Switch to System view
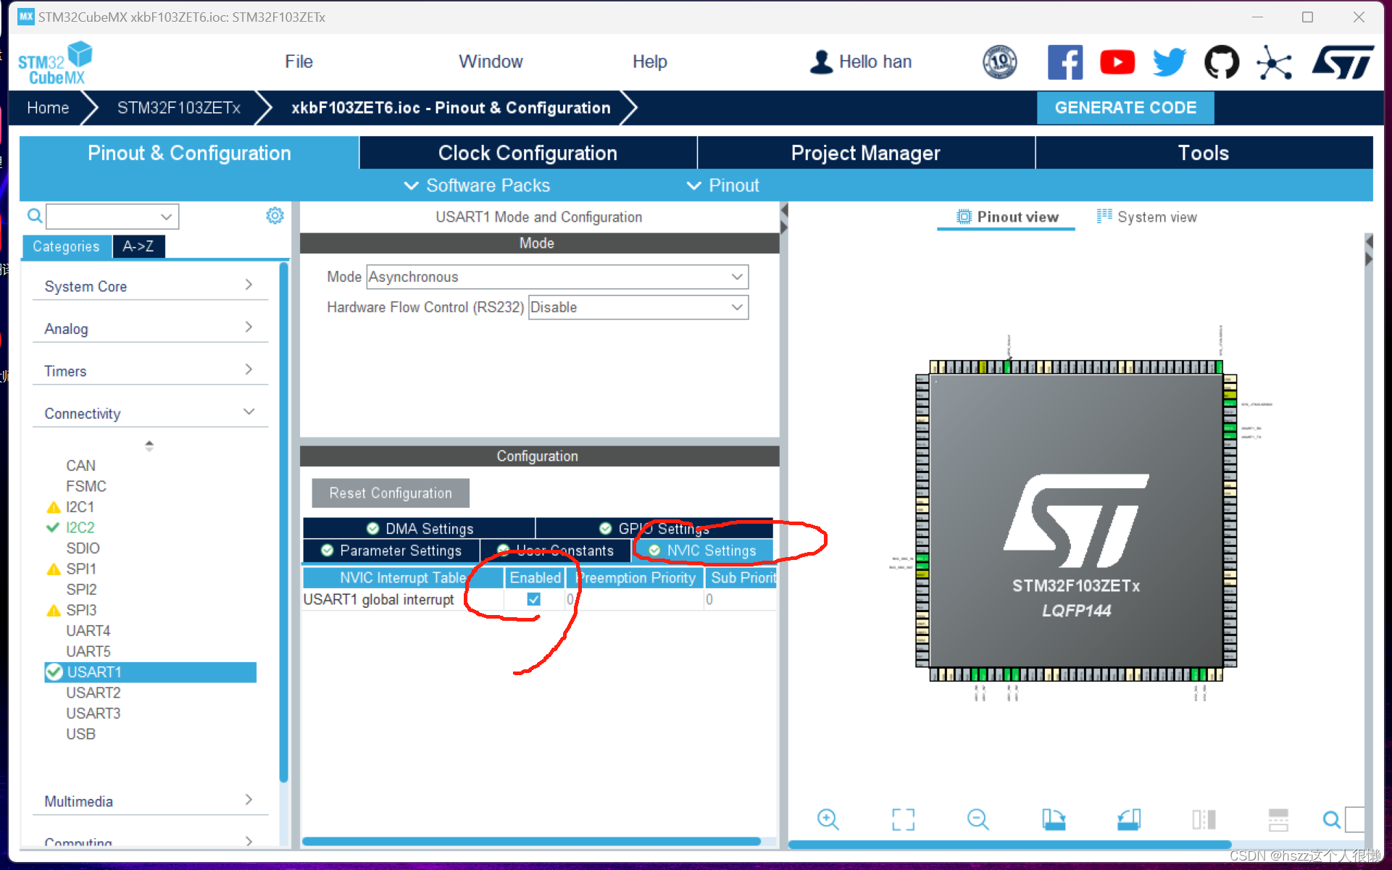1392x870 pixels. coord(1146,217)
